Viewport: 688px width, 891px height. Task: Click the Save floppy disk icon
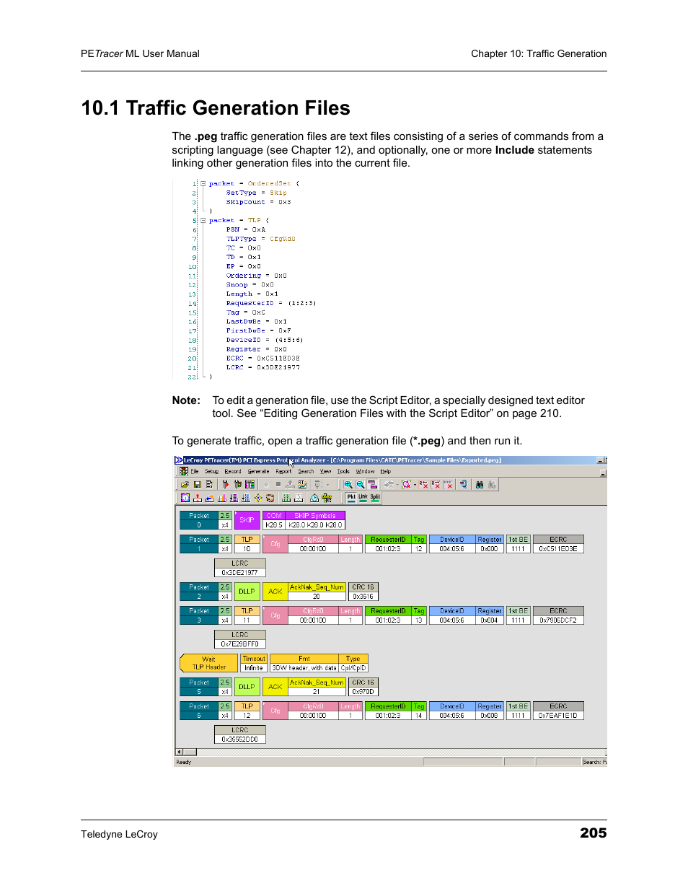[x=197, y=485]
